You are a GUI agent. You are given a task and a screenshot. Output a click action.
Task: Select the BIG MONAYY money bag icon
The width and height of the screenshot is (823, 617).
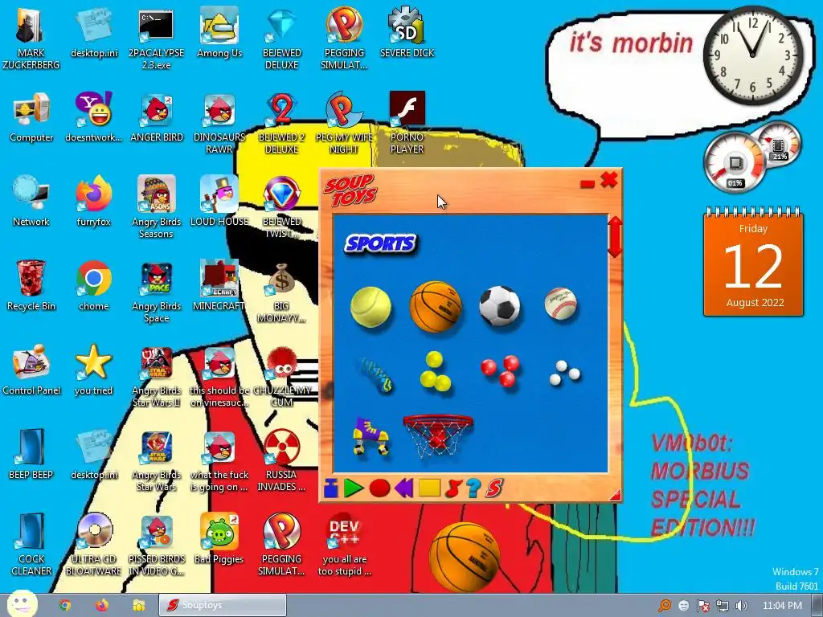pos(282,292)
